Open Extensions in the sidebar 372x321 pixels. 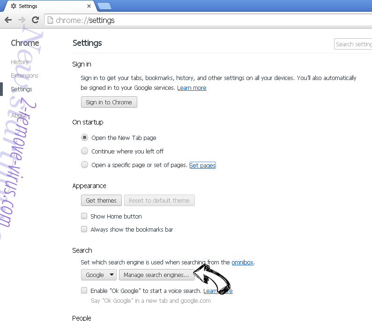coord(24,76)
